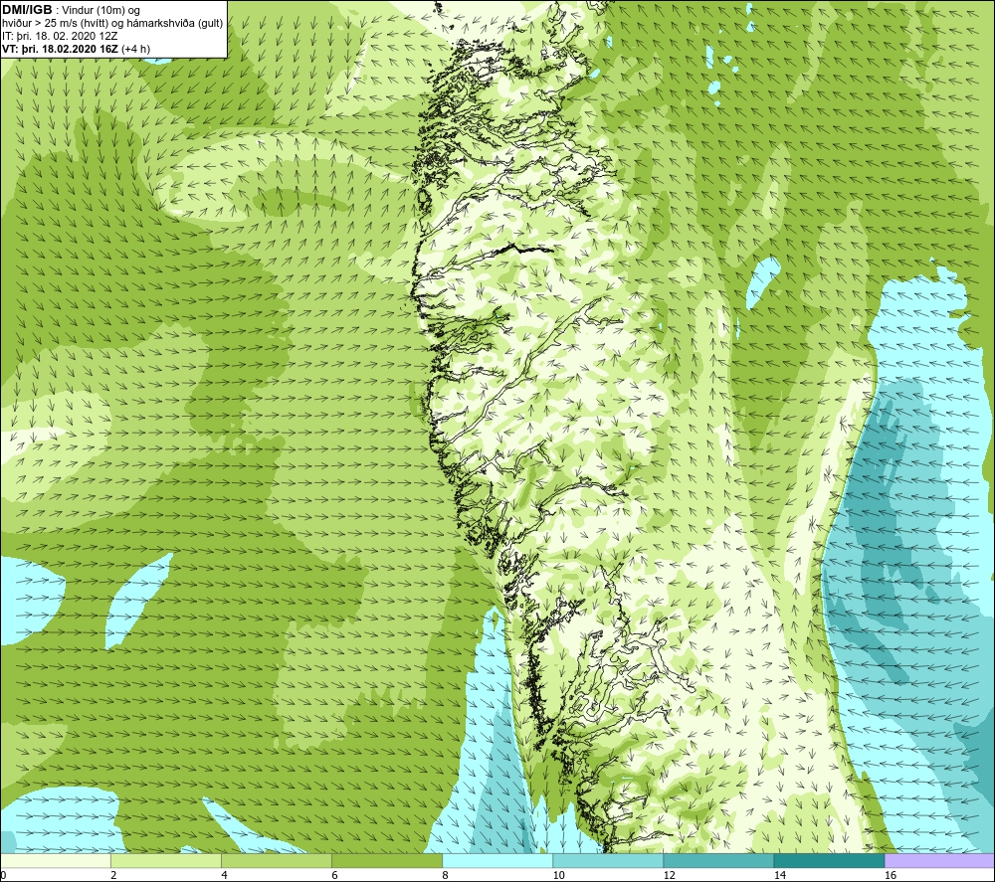Click the "IT: þri. 18. 02. 2020 12Z" line
This screenshot has width=995, height=882.
tap(60, 36)
